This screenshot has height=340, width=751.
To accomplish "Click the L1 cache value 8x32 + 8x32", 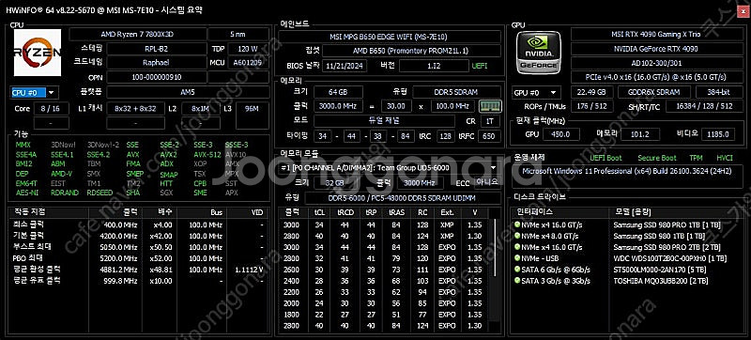I will [135, 109].
